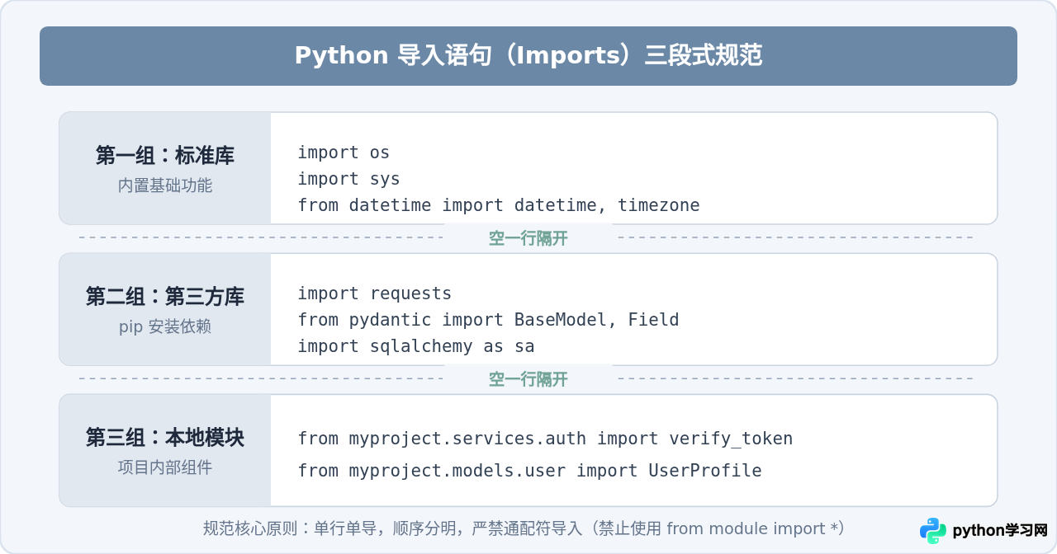The image size is (1057, 554).
Task: Click the first 空一行隔开 label
Action: tap(528, 238)
